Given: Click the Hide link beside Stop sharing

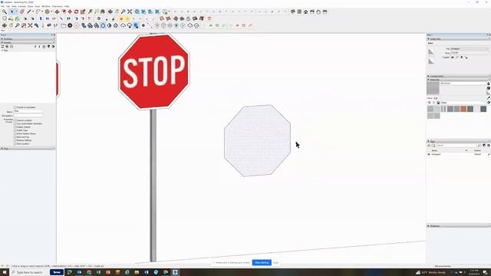Looking at the screenshot, I should (x=275, y=262).
